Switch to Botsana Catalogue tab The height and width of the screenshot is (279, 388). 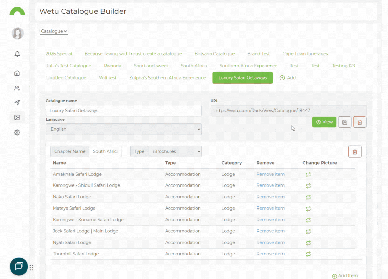click(x=214, y=54)
